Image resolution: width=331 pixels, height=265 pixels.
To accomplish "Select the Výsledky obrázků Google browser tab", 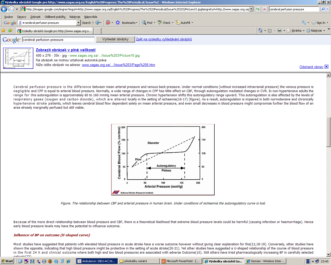I will 55,31.
